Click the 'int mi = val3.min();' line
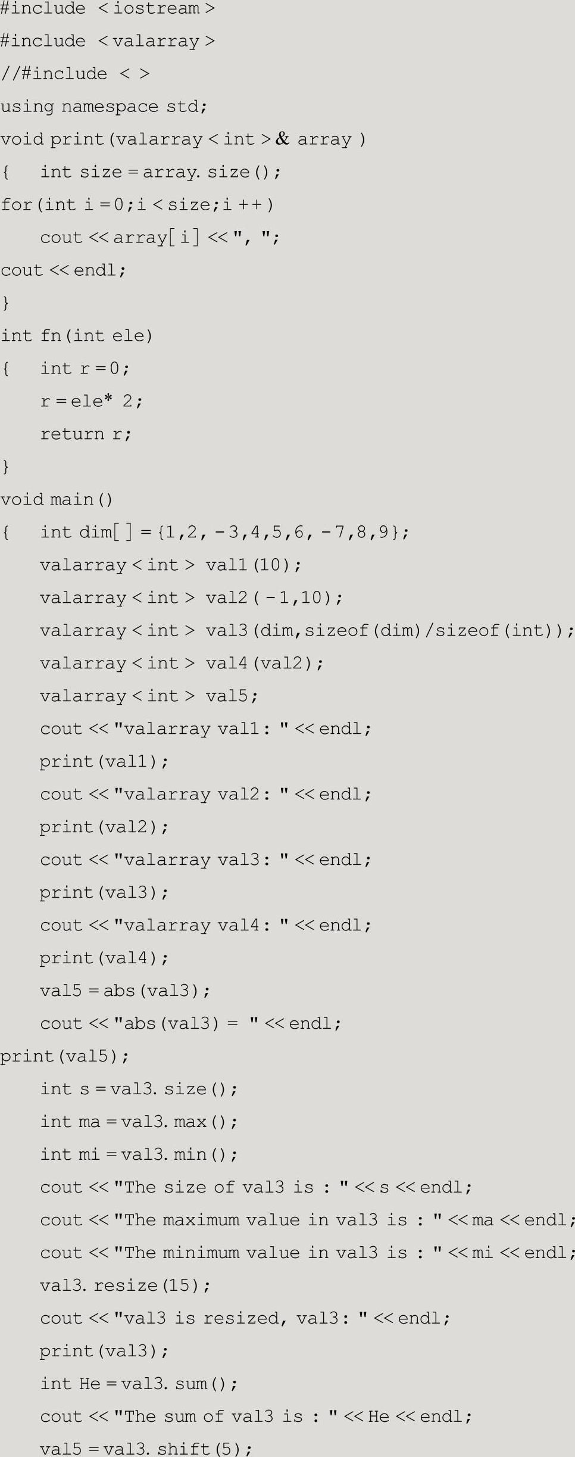This screenshot has width=575, height=1457. (139, 1155)
